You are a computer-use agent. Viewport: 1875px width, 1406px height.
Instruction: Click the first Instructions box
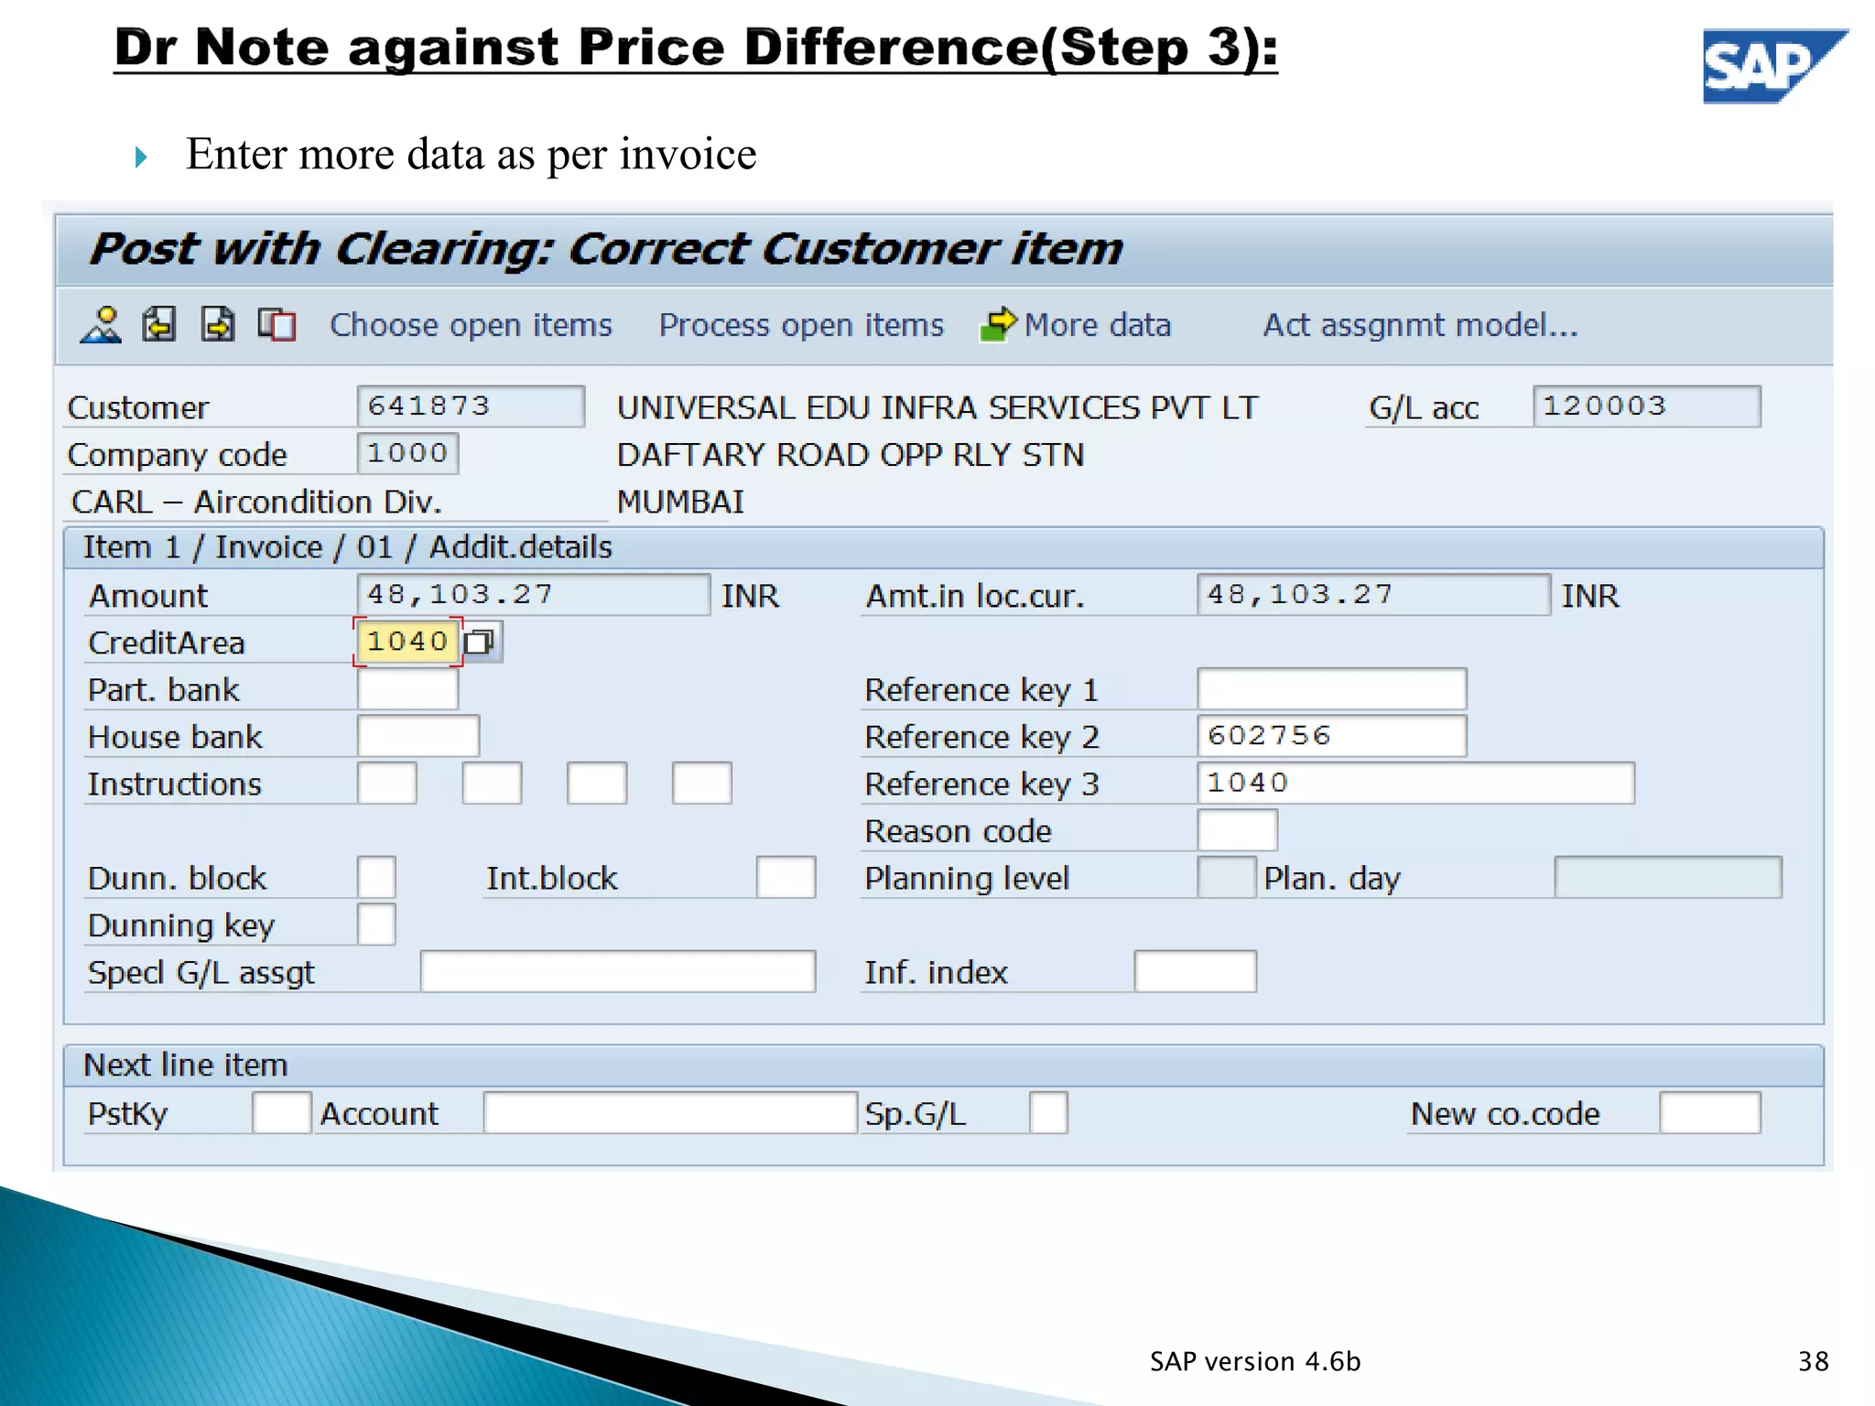click(387, 784)
